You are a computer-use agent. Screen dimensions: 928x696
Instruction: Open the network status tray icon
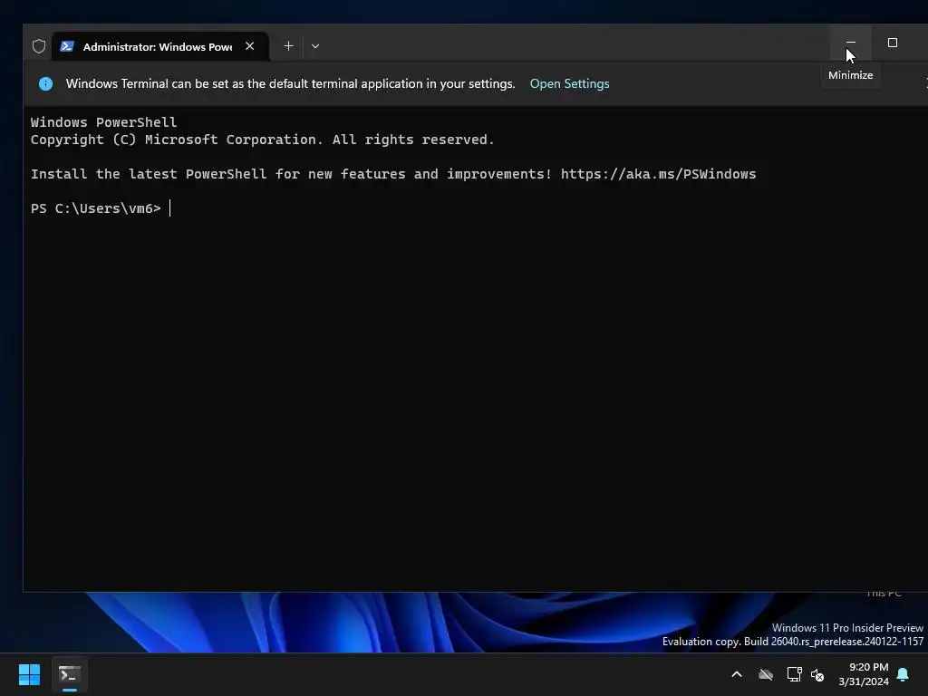tap(794, 674)
